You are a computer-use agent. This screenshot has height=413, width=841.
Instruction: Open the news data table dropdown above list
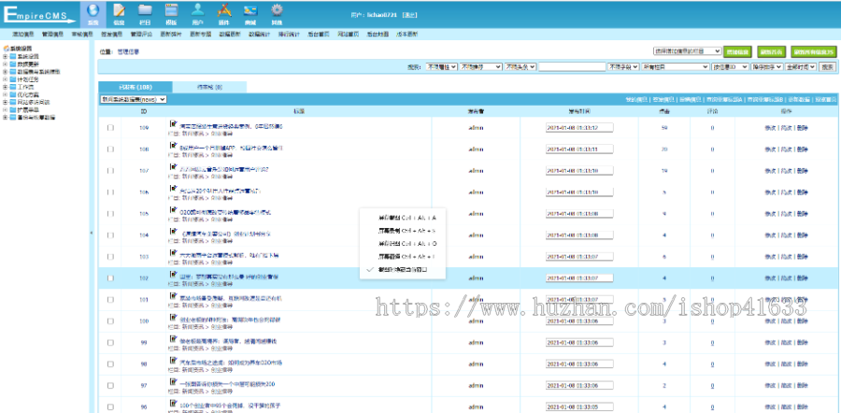tap(133, 98)
